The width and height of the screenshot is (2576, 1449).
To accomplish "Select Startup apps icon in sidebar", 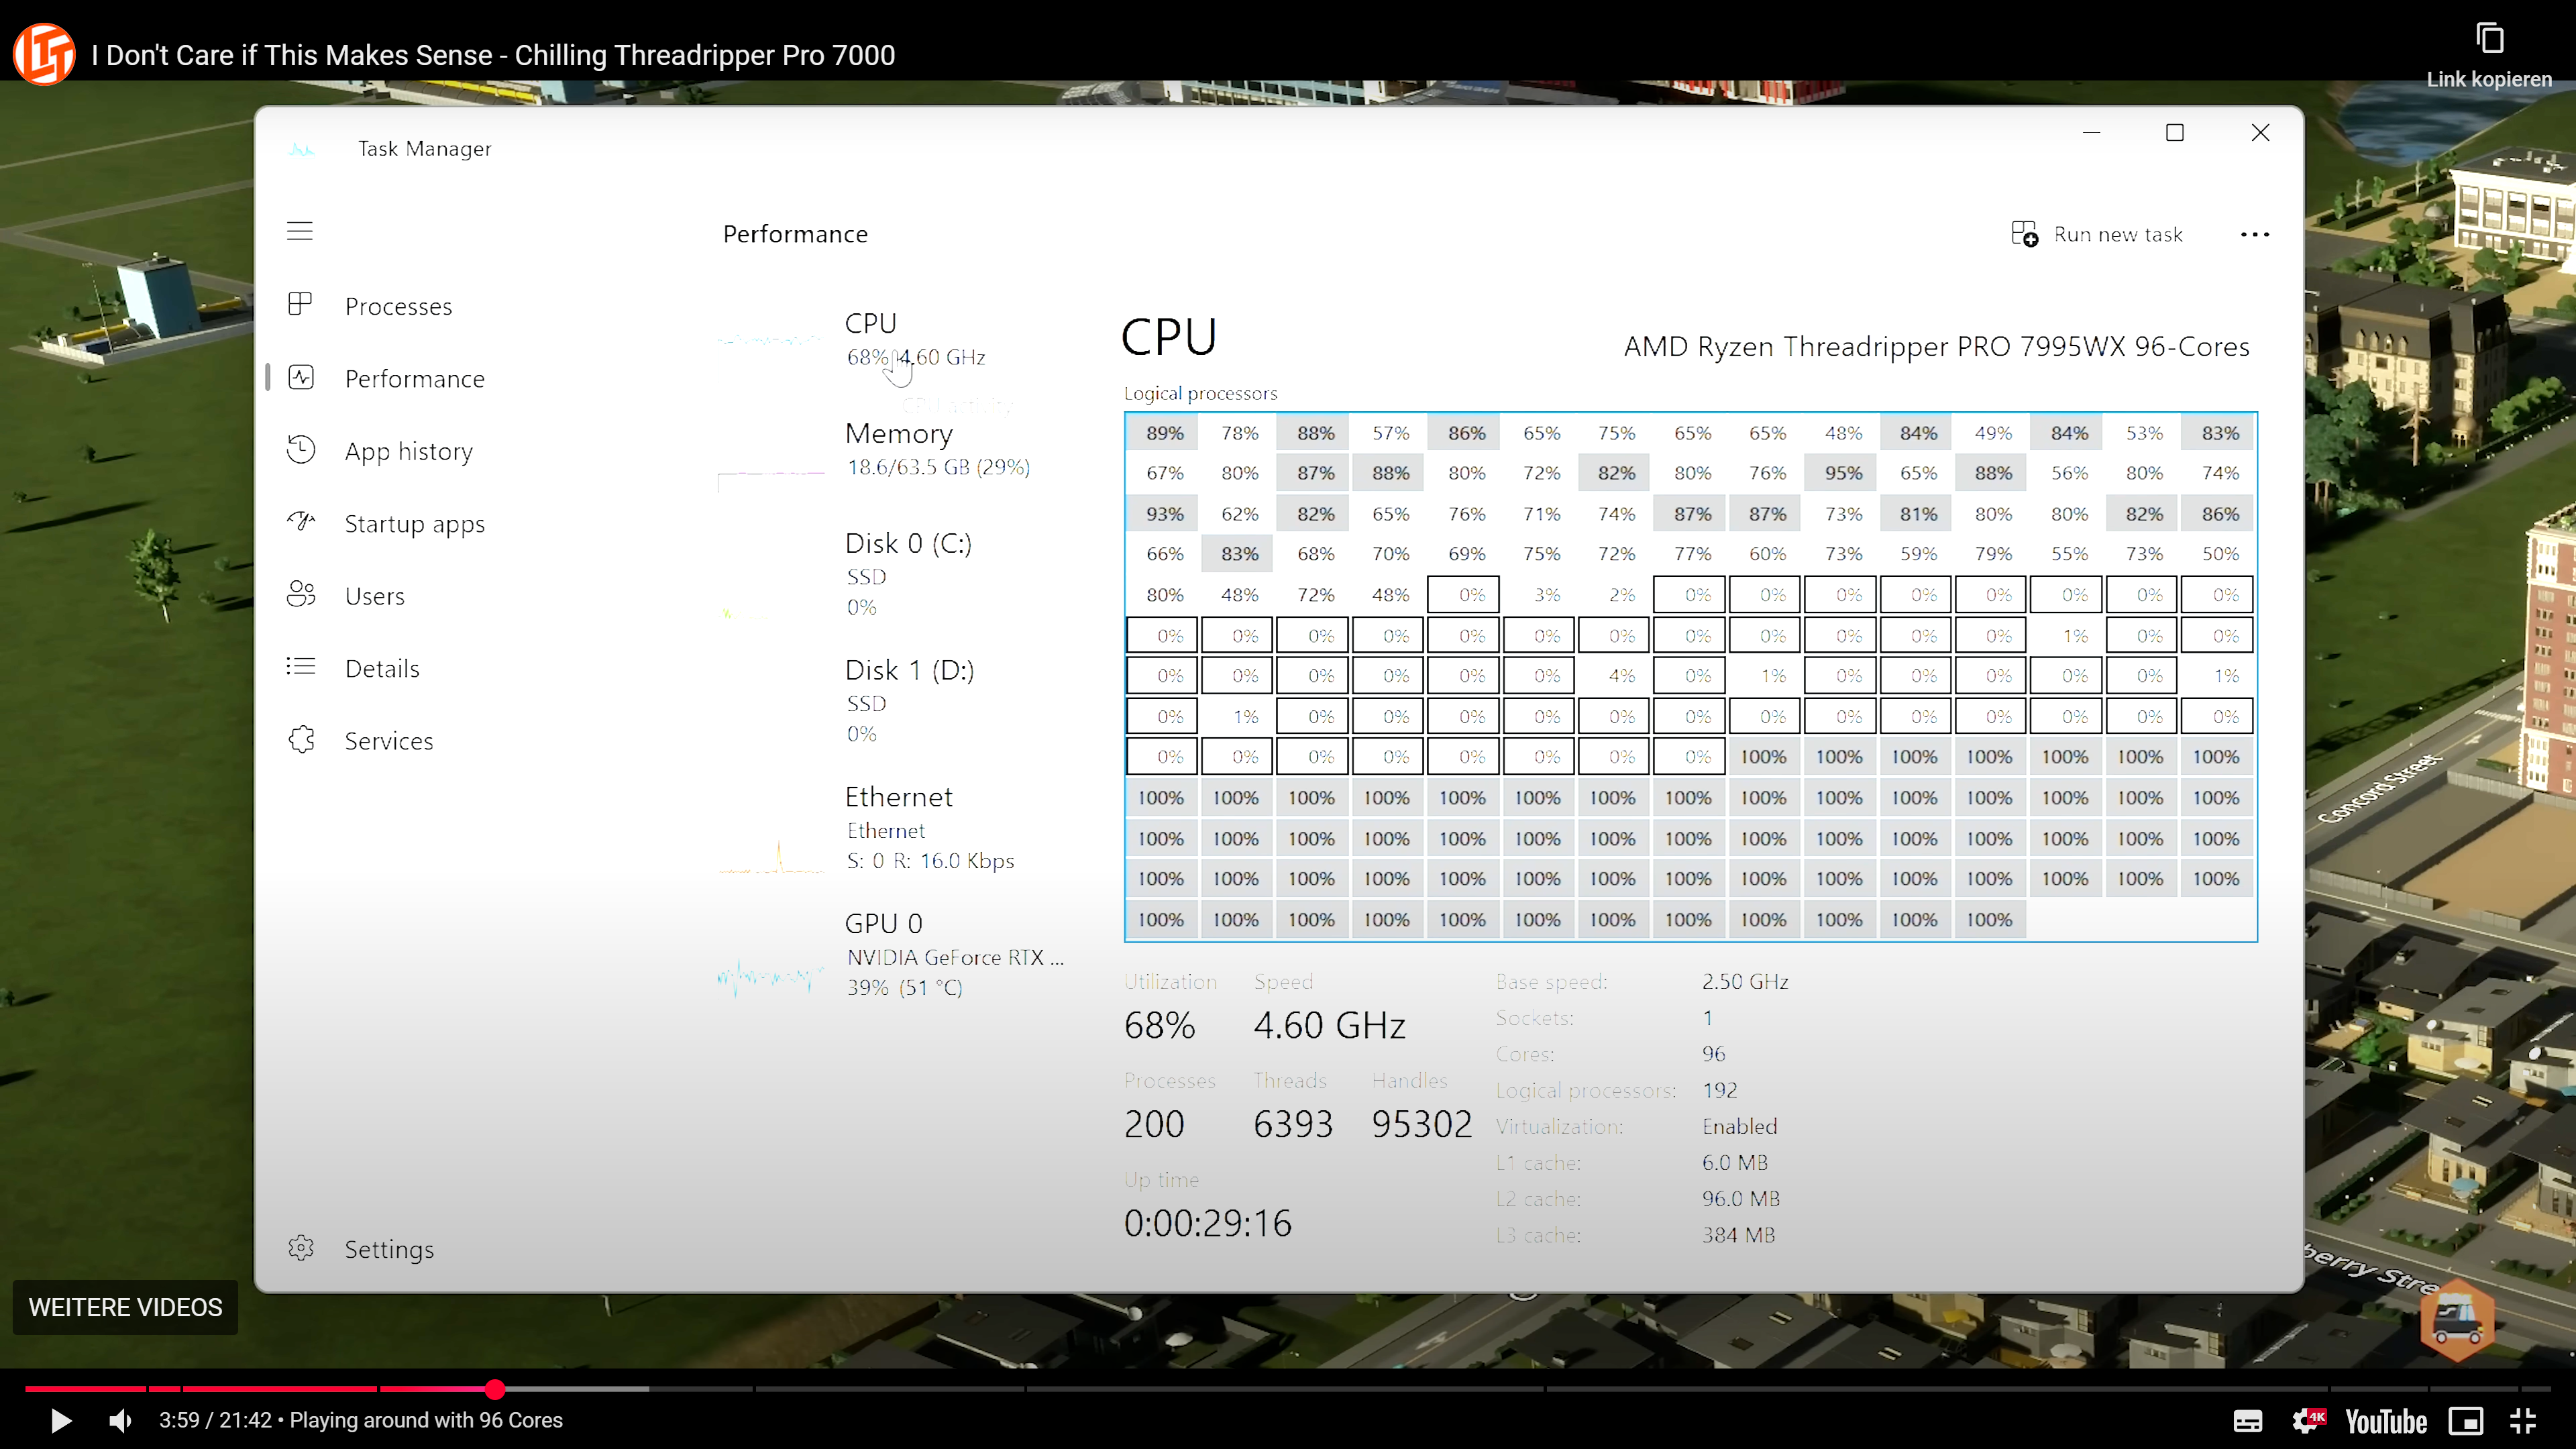I will click(x=301, y=522).
